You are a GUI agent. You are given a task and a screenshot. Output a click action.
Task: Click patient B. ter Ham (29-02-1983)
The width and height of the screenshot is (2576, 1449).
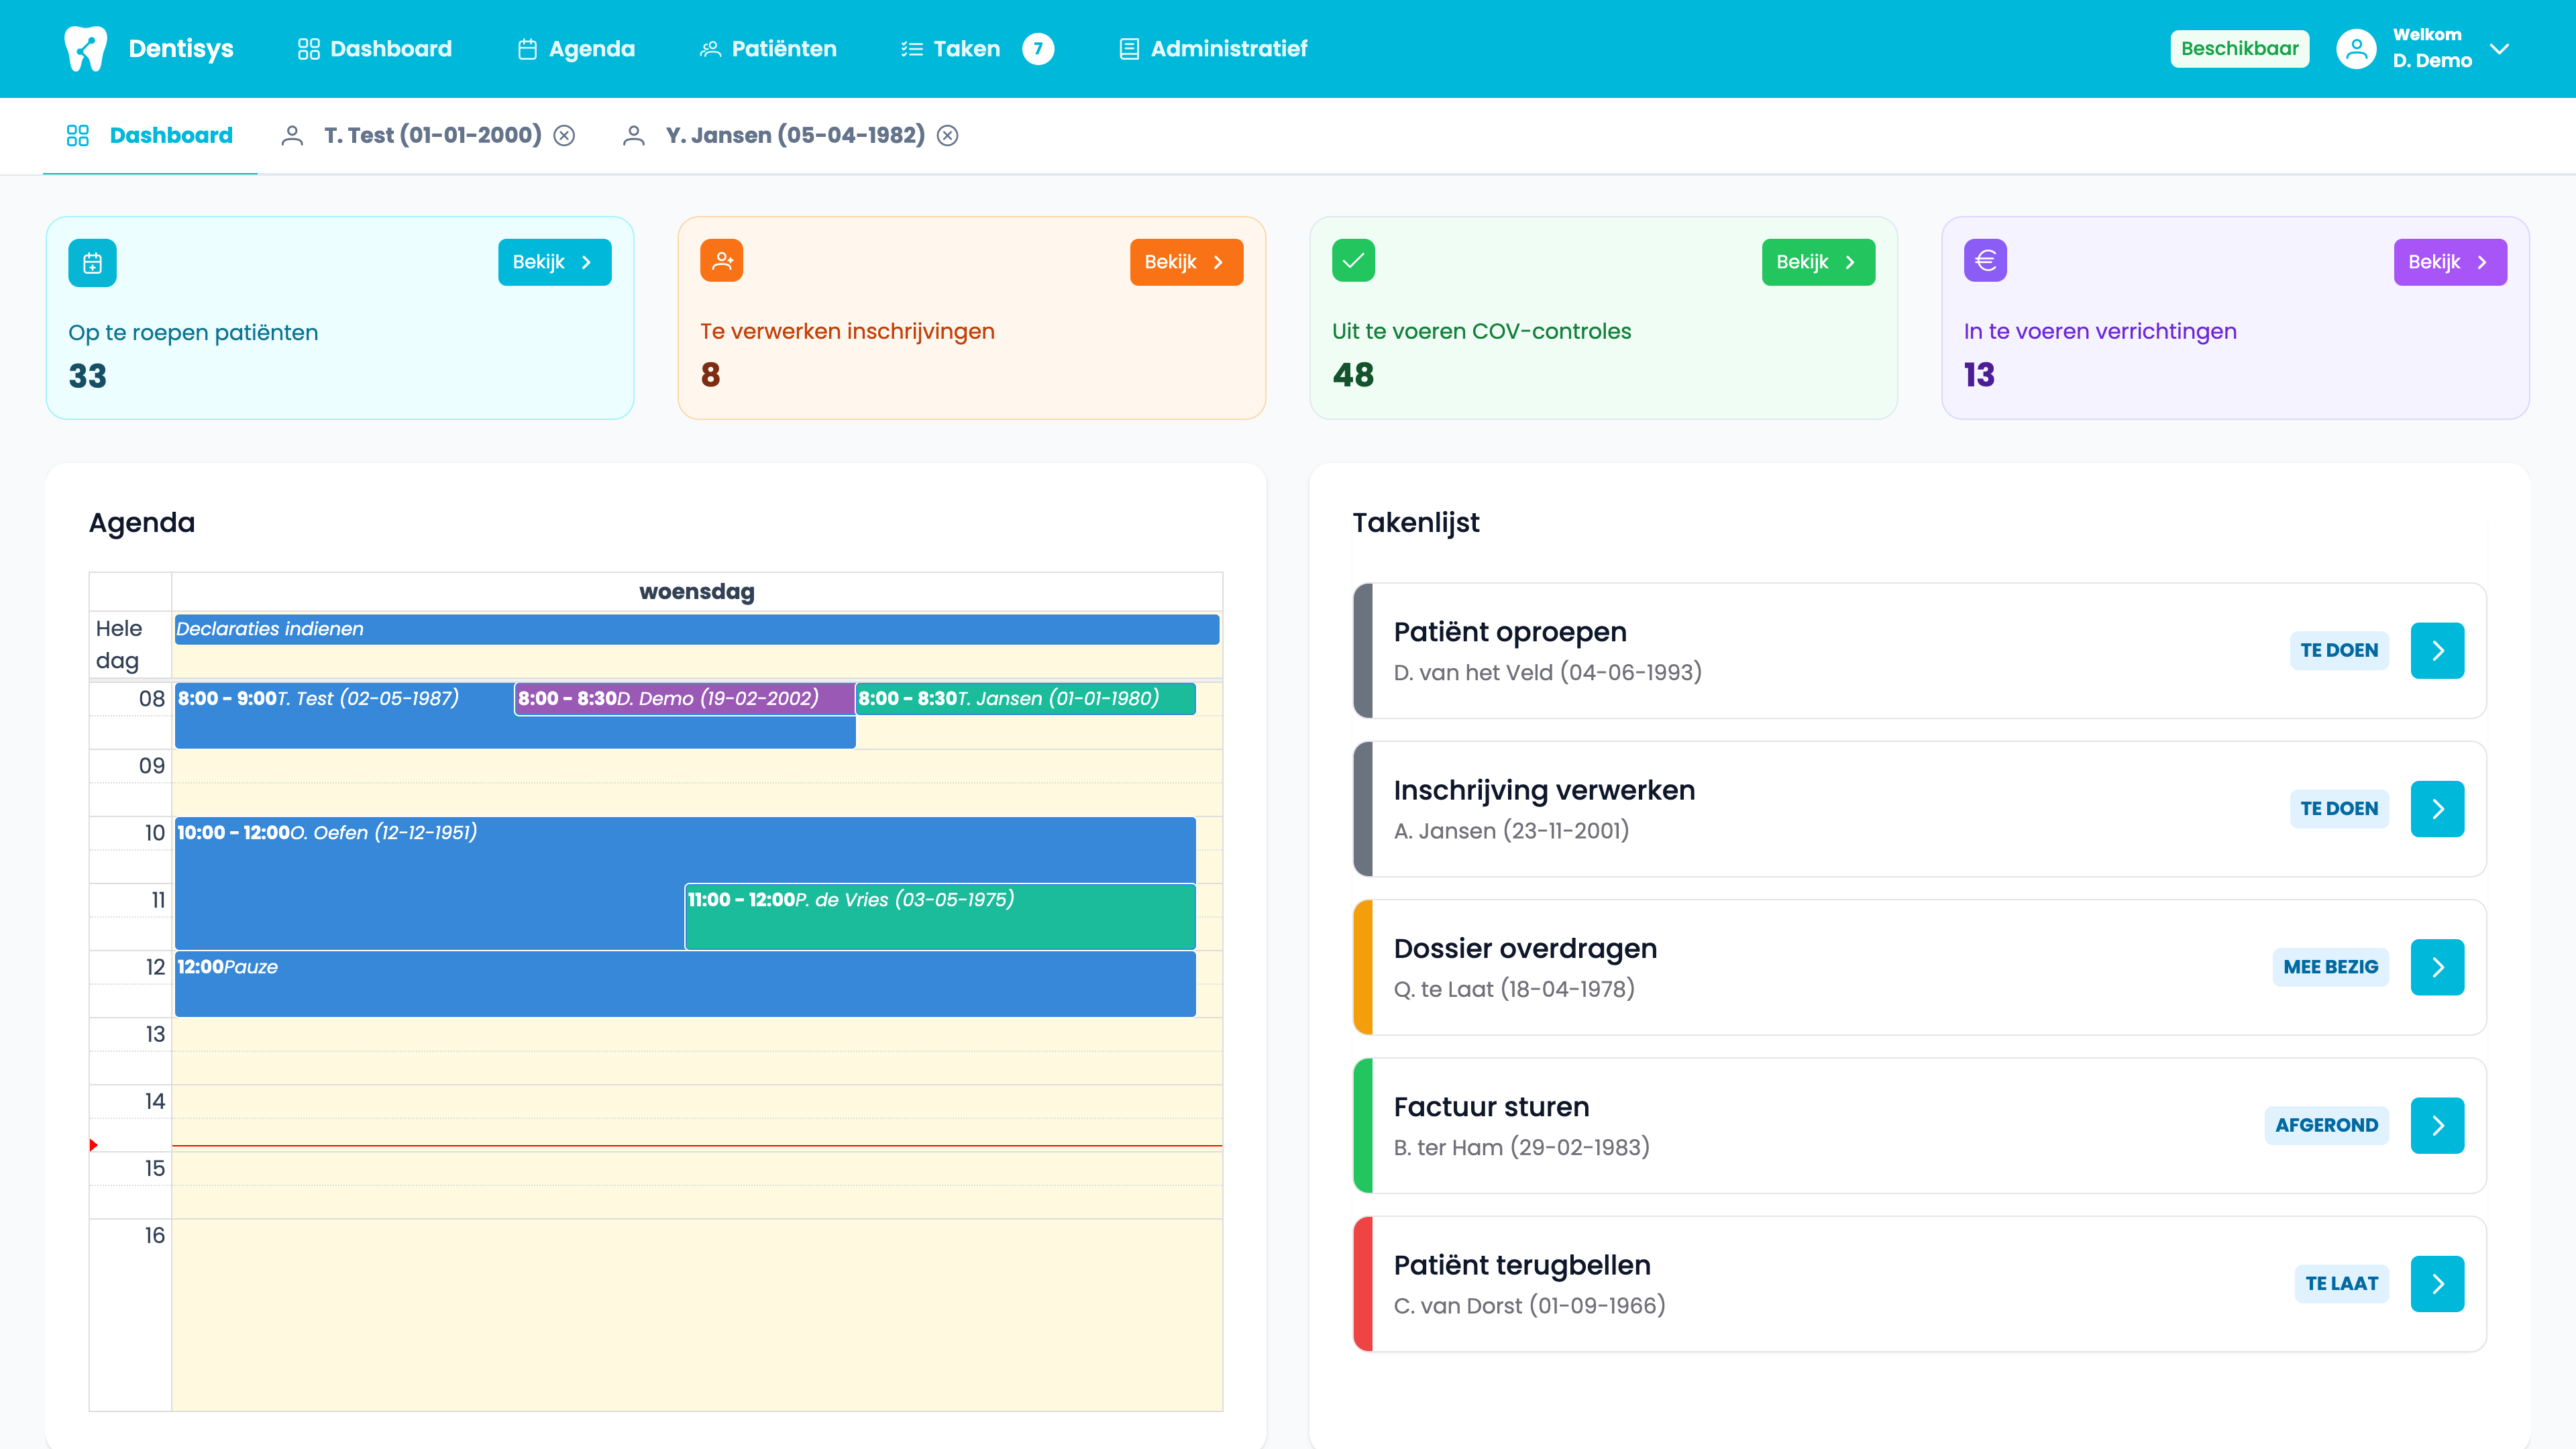[x=1521, y=1147]
